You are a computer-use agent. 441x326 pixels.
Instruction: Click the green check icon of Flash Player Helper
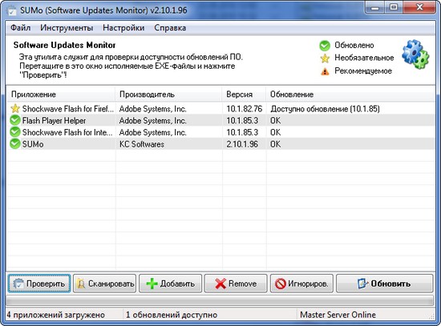pos(15,120)
